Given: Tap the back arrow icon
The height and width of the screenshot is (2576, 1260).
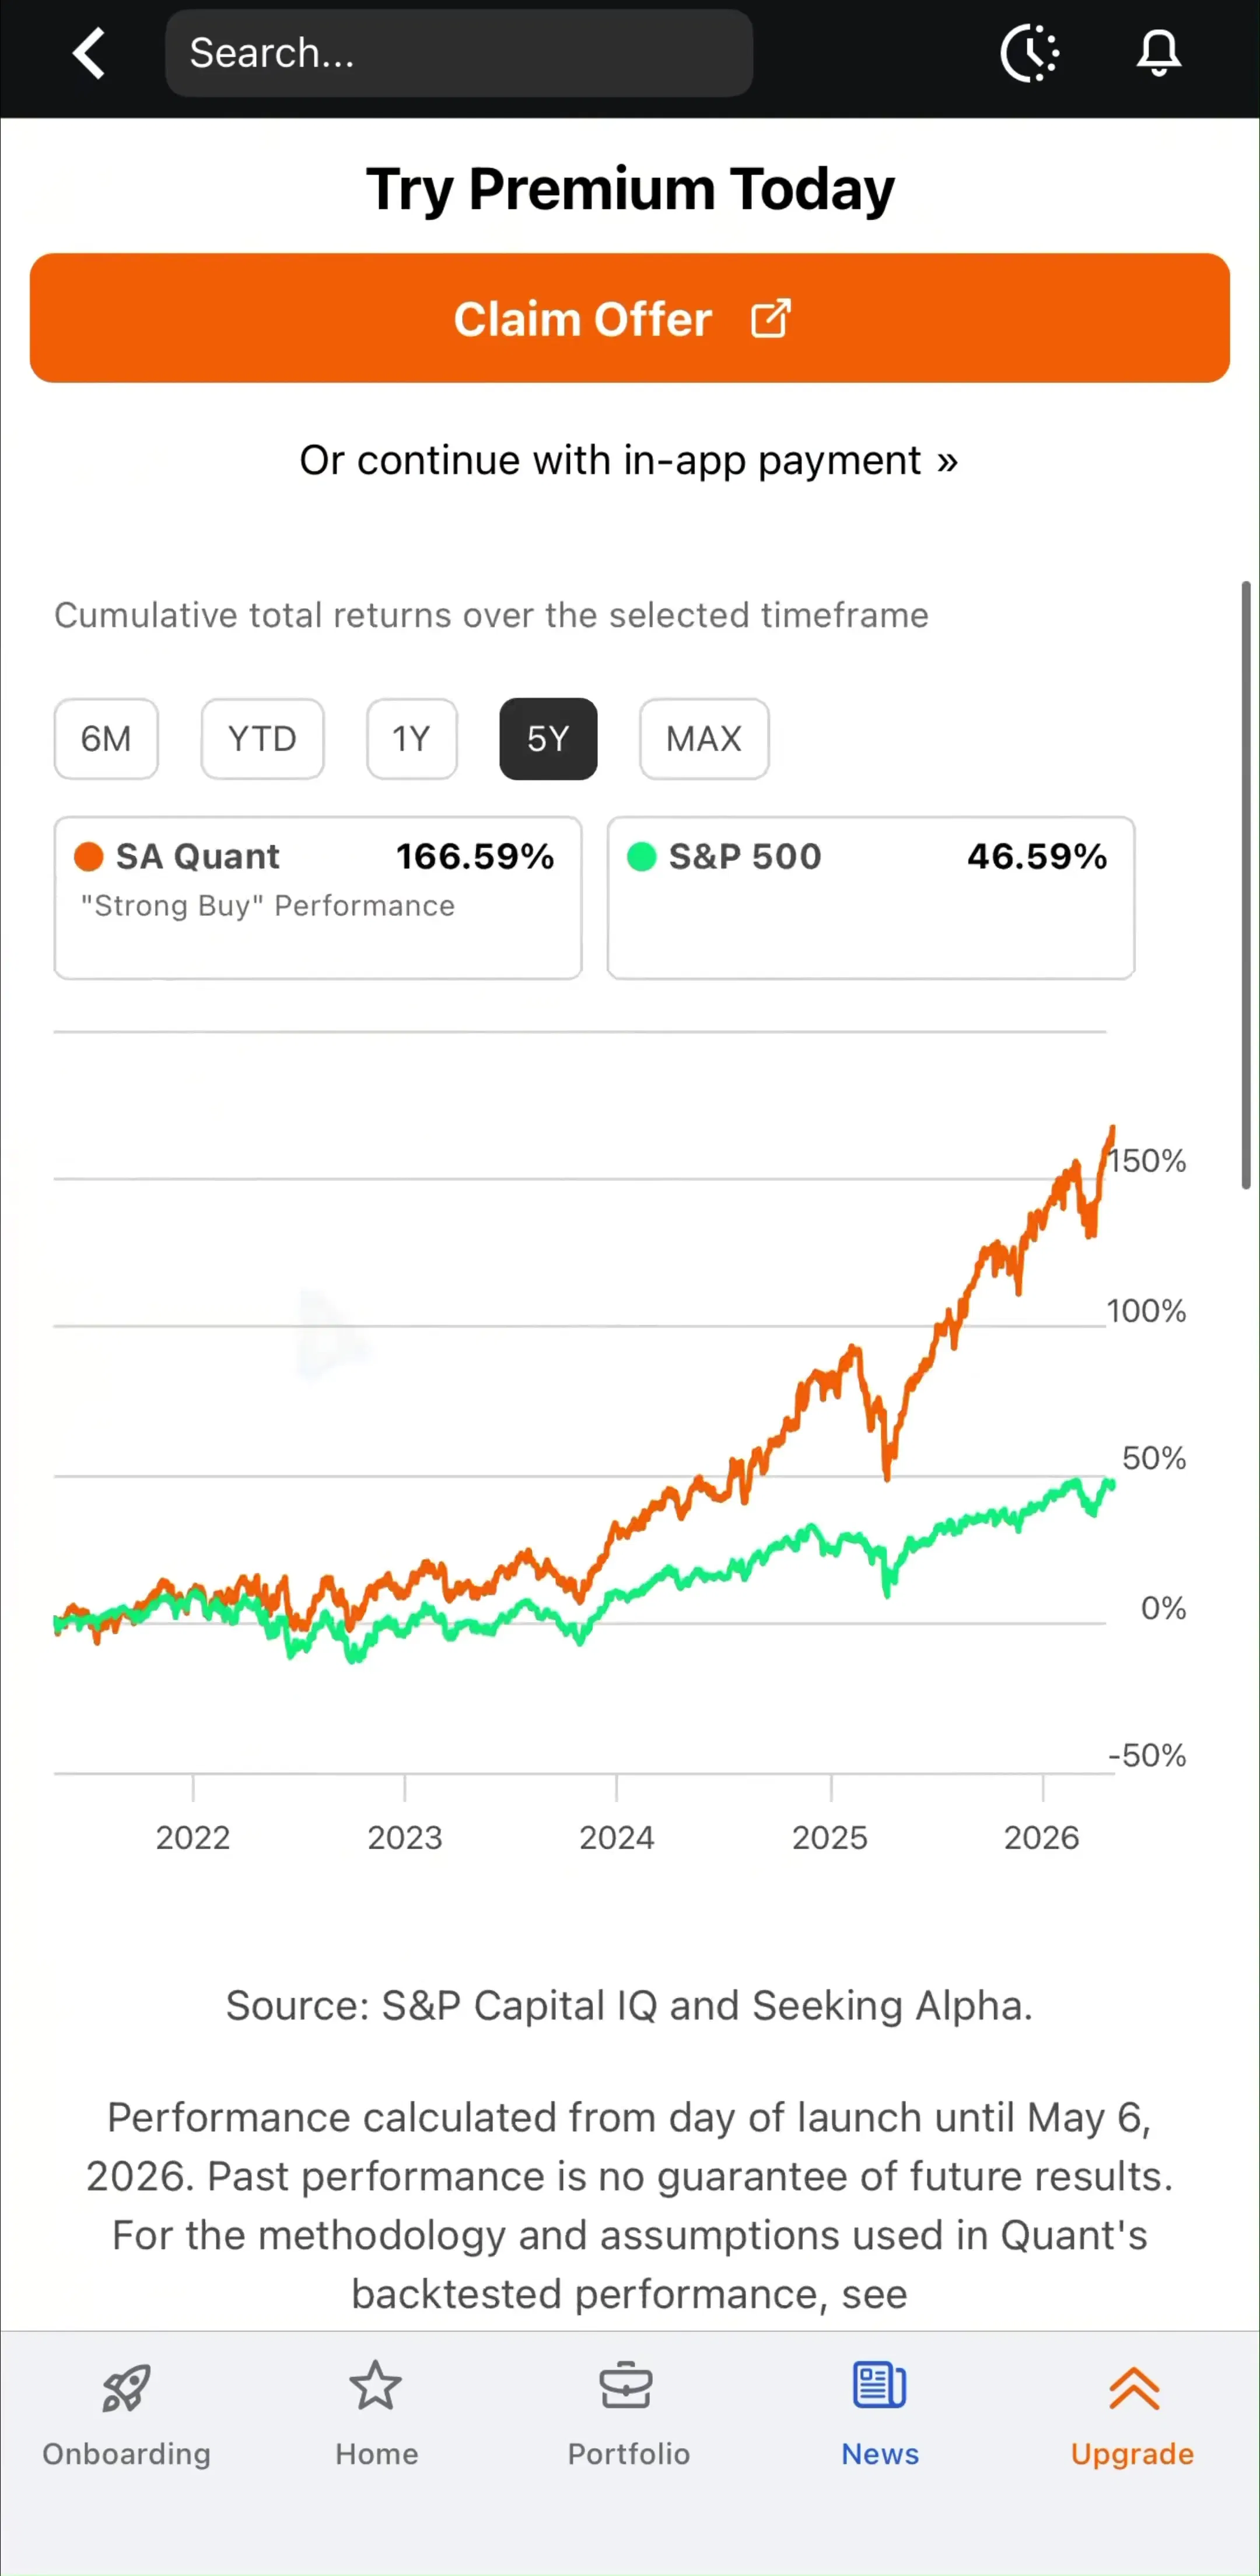Looking at the screenshot, I should (x=89, y=53).
